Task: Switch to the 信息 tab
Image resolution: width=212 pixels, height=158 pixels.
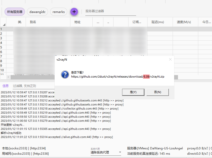Action: click(x=6, y=86)
